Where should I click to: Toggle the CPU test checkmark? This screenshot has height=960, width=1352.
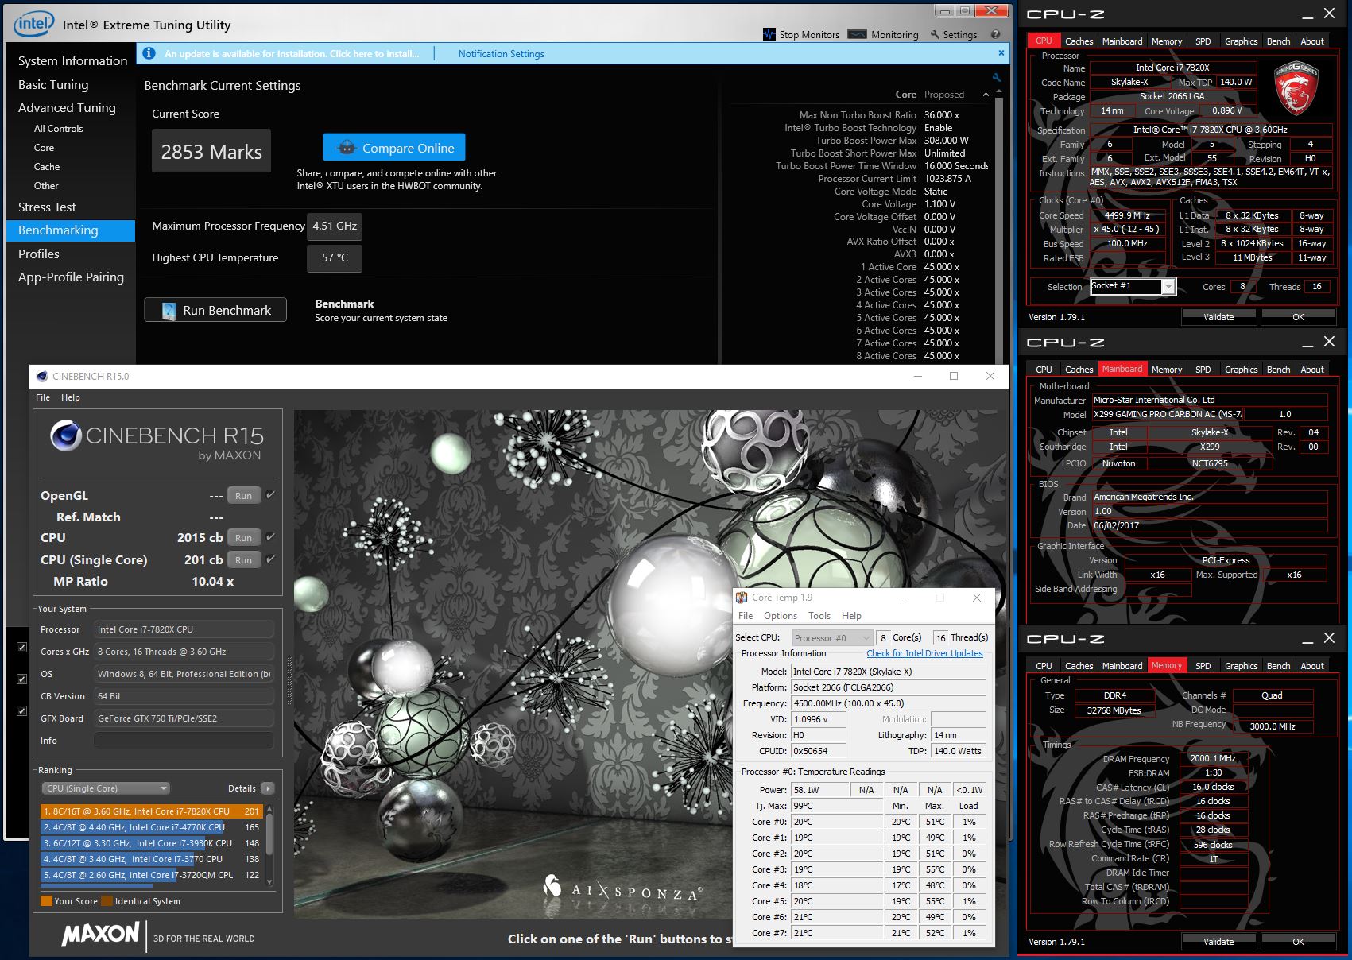click(x=270, y=537)
